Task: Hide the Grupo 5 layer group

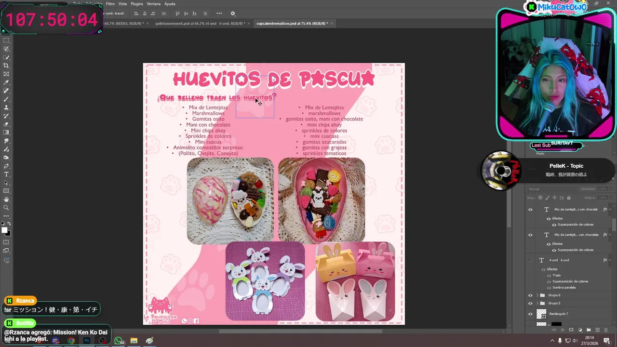Action: [x=530, y=304]
